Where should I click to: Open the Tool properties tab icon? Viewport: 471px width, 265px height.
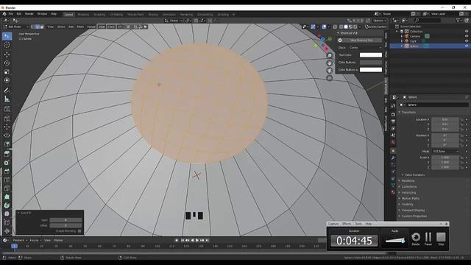[x=393, y=106]
